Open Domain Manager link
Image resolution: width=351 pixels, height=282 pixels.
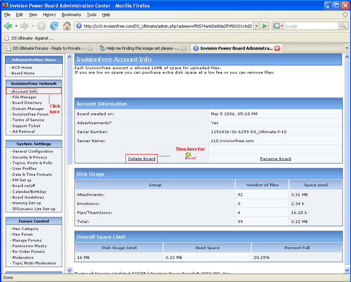[28, 108]
